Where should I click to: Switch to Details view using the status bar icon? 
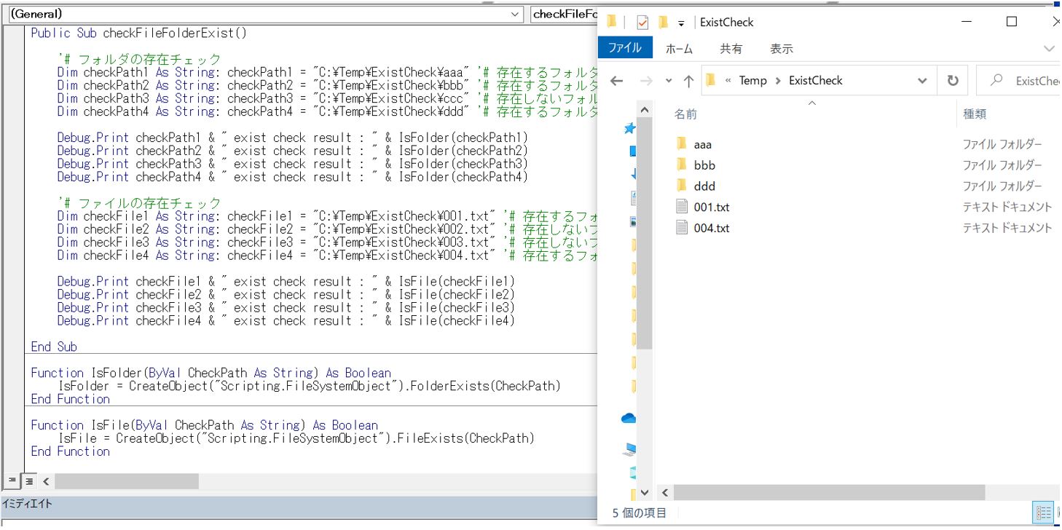[1043, 512]
